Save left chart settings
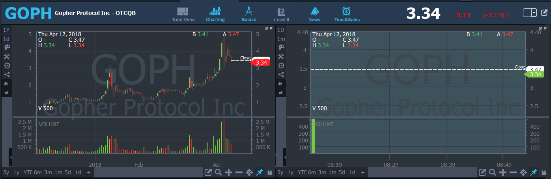This screenshot has height=179, width=551. (269, 172)
